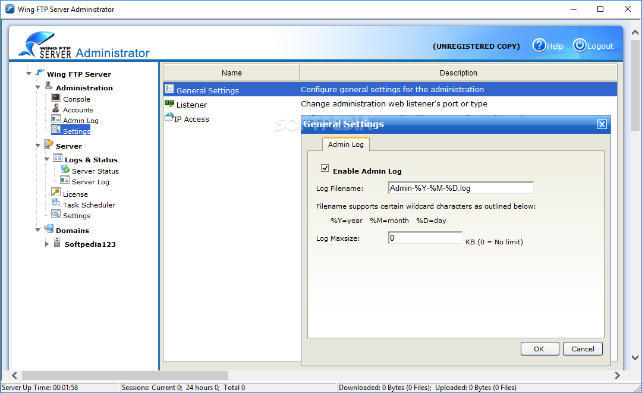Collapse the Wing FTP Server root node
The height and width of the screenshot is (393, 642).
(x=29, y=74)
